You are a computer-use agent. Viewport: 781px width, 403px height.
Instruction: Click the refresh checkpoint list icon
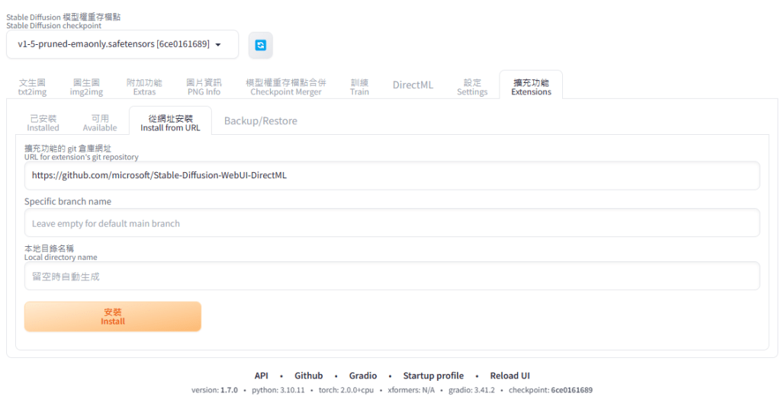tap(260, 46)
